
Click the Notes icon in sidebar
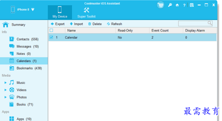tap(12, 53)
